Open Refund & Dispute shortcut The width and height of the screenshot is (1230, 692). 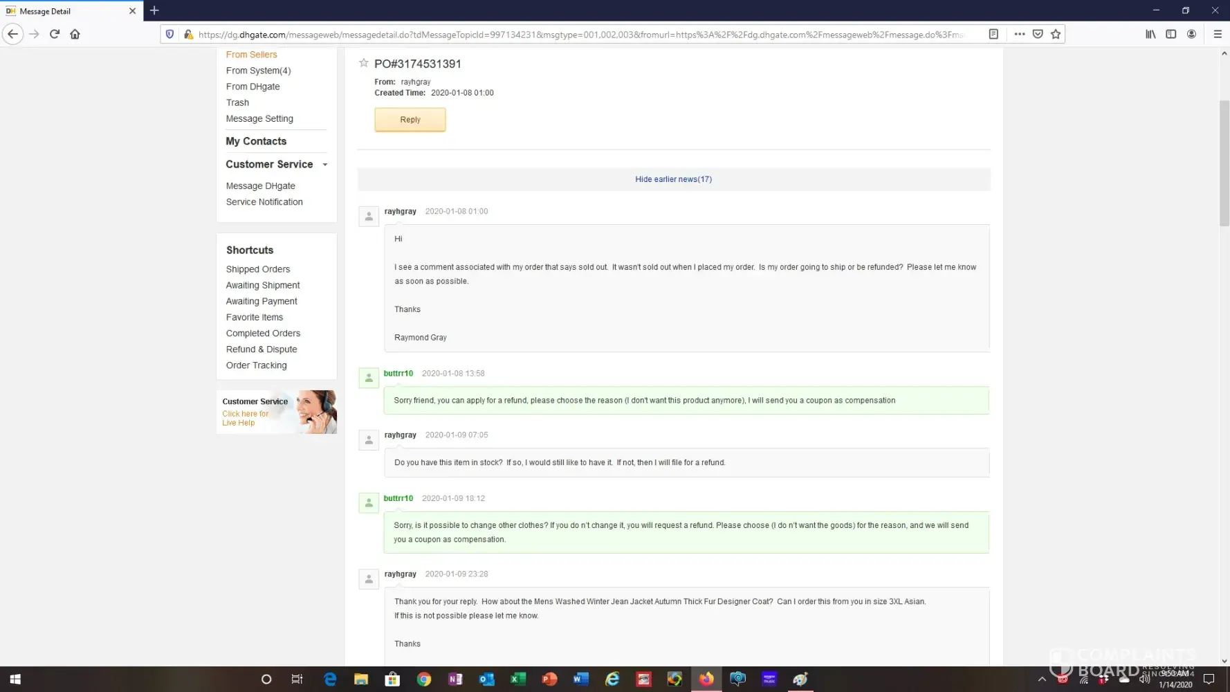coord(261,349)
